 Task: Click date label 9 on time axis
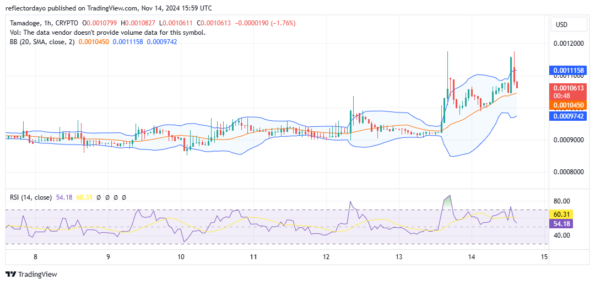click(108, 257)
